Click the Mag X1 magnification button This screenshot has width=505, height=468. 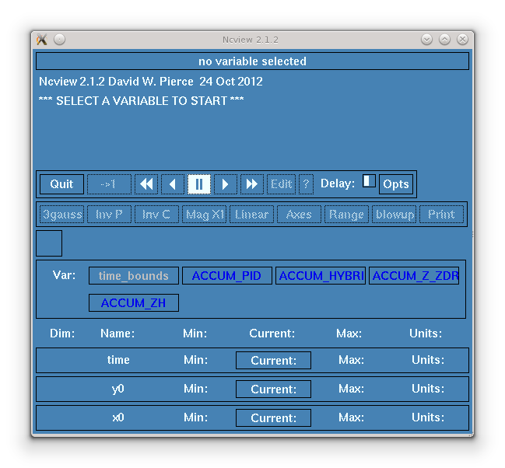point(204,215)
